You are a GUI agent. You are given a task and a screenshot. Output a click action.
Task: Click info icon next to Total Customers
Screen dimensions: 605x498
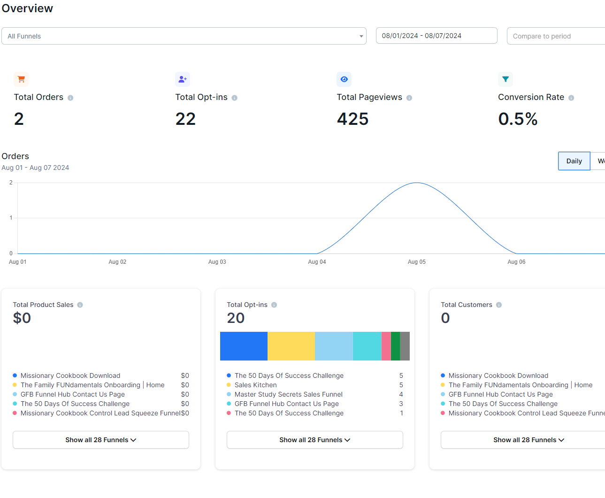click(499, 305)
